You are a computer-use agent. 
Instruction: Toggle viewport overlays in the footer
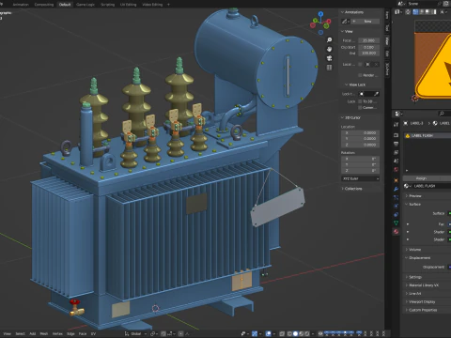[269, 333]
